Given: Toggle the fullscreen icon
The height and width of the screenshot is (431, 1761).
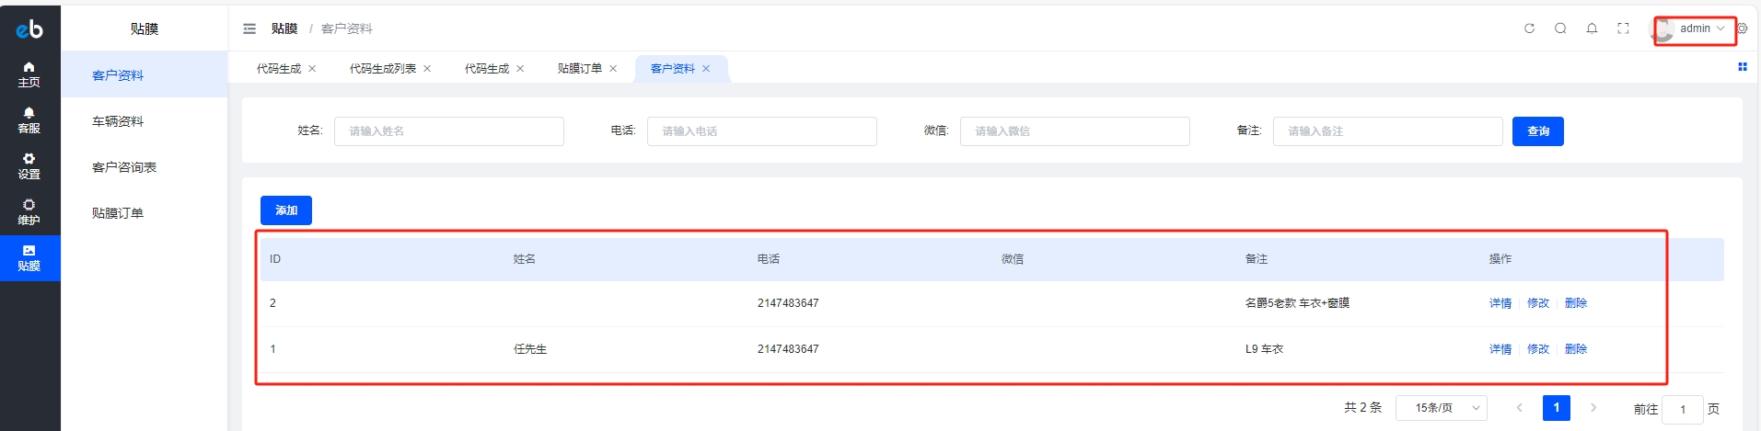Looking at the screenshot, I should 1623,28.
